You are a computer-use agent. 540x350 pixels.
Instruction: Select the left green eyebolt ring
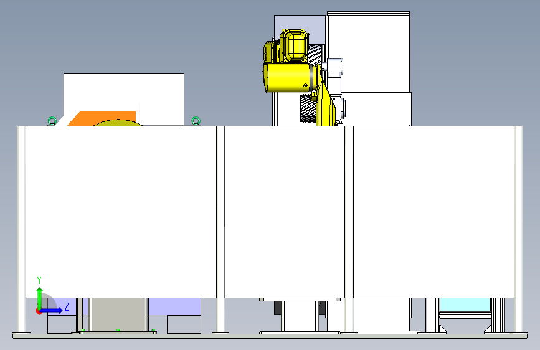[x=52, y=121]
